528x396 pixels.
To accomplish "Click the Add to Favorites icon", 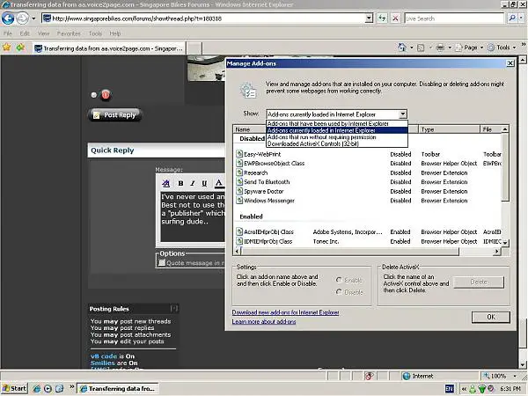I will (20, 48).
